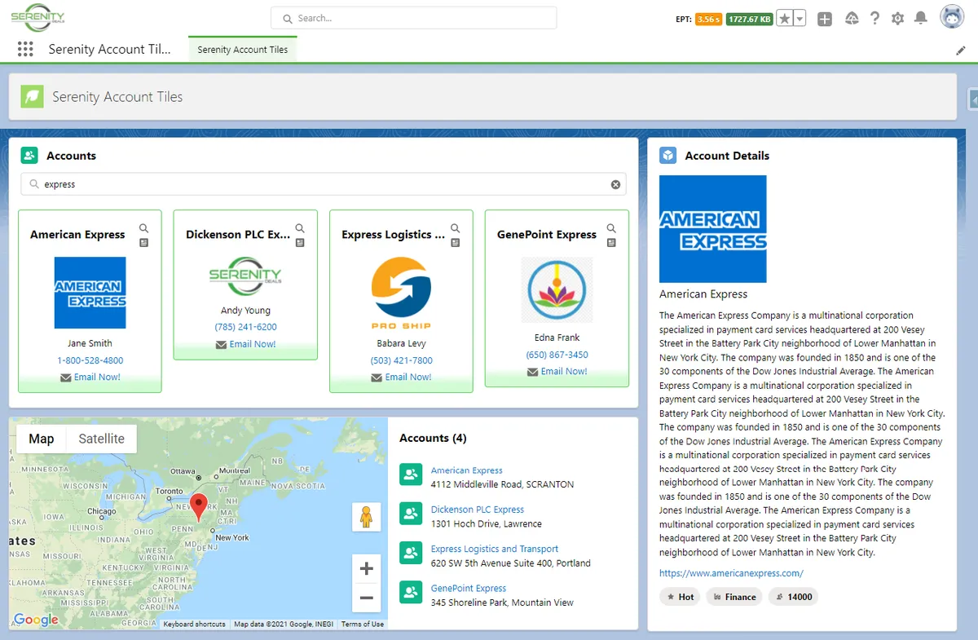Select the Street View pegman icon
Viewport: 978px width, 640px height.
point(366,517)
